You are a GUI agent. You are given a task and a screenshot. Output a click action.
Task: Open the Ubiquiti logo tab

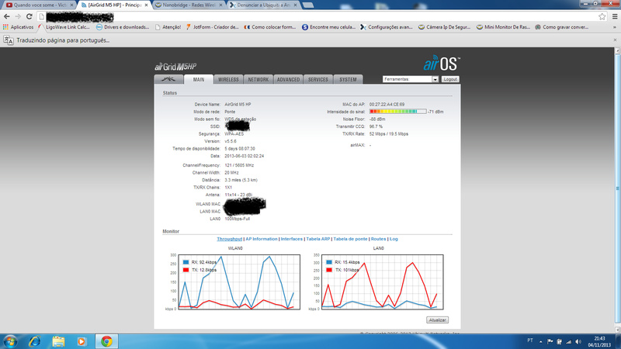pos(168,79)
